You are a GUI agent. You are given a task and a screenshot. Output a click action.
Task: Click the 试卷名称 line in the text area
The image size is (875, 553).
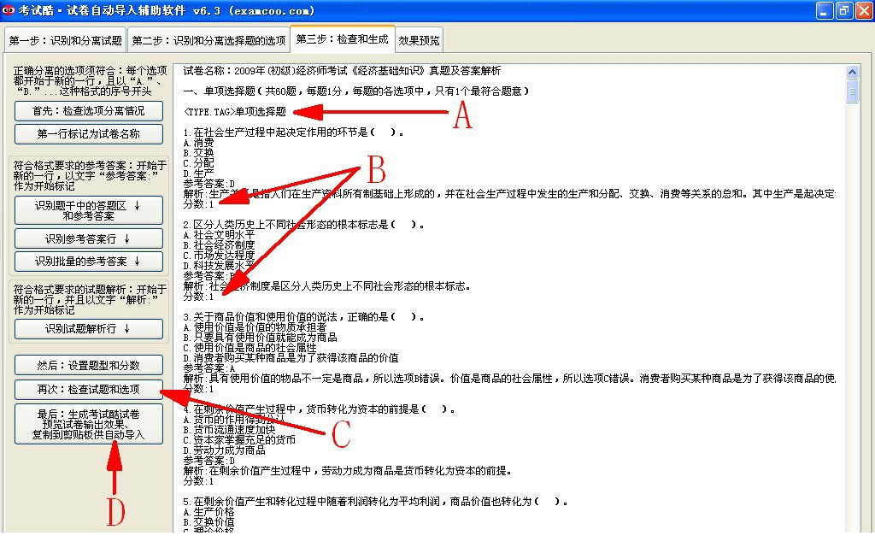(342, 71)
